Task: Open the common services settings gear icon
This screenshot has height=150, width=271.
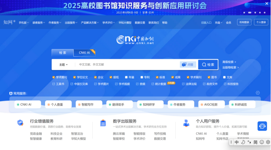Action: (258, 93)
